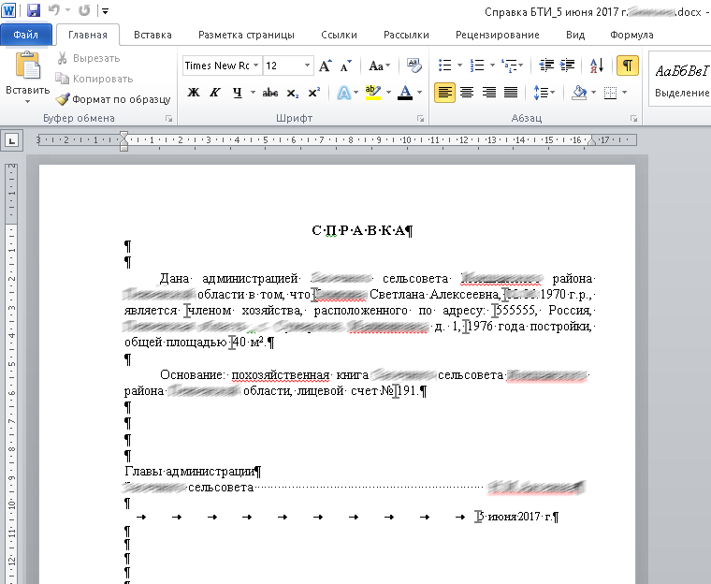Justify text alignment
The image size is (711, 584).
click(x=511, y=93)
